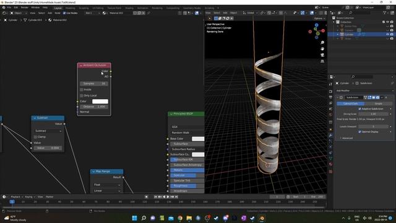Toggle Only Local checkbox in Ambient Occlusion node
The height and width of the screenshot is (223, 396).
(x=82, y=95)
